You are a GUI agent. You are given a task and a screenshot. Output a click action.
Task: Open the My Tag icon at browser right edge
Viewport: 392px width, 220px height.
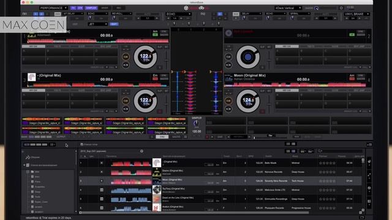tap(369, 161)
